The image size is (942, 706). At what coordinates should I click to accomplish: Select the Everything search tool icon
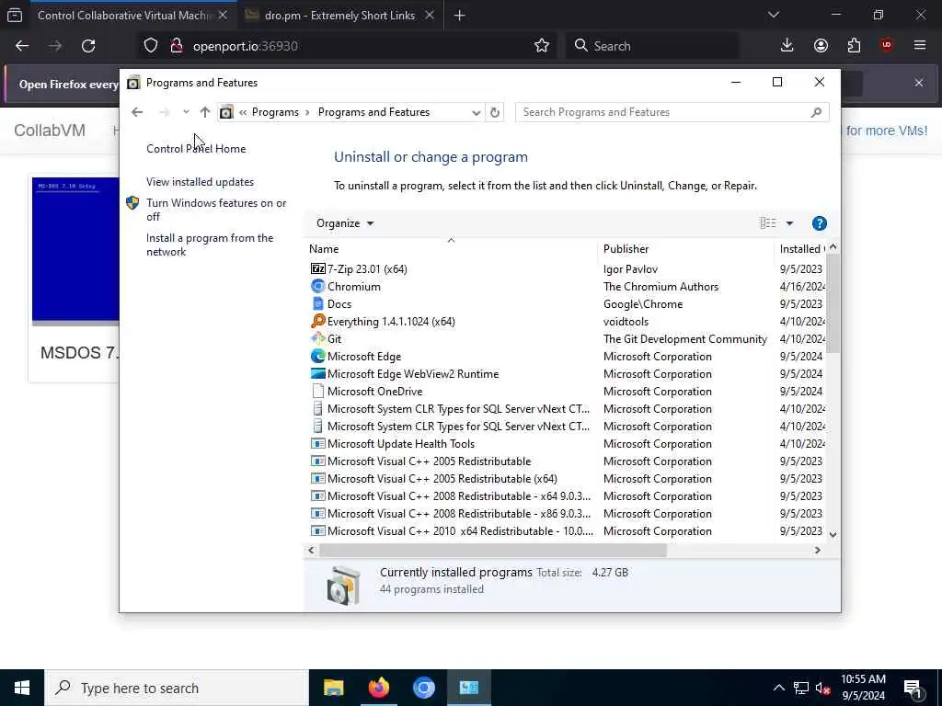[x=317, y=321]
